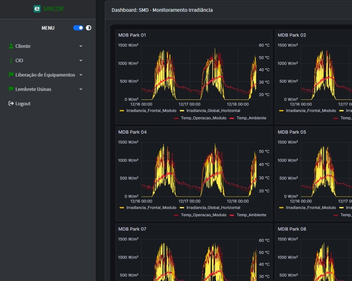Click the Logout link
The image size is (352, 281).
(x=23, y=104)
